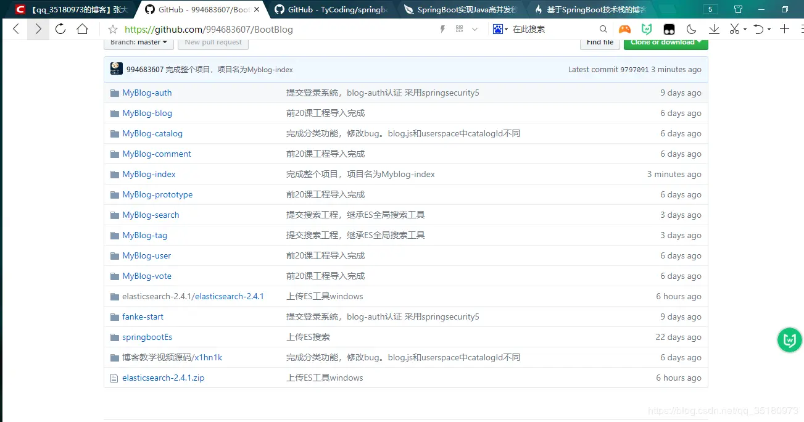Image resolution: width=804 pixels, height=422 pixels.
Task: Open the Branch: master dropdown
Action: pyautogui.click(x=138, y=42)
